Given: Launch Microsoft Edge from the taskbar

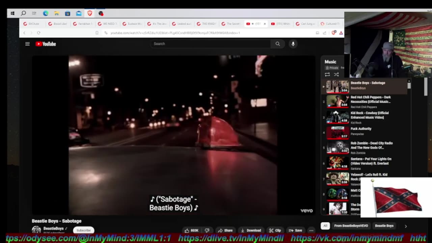Looking at the screenshot, I should coord(46,13).
